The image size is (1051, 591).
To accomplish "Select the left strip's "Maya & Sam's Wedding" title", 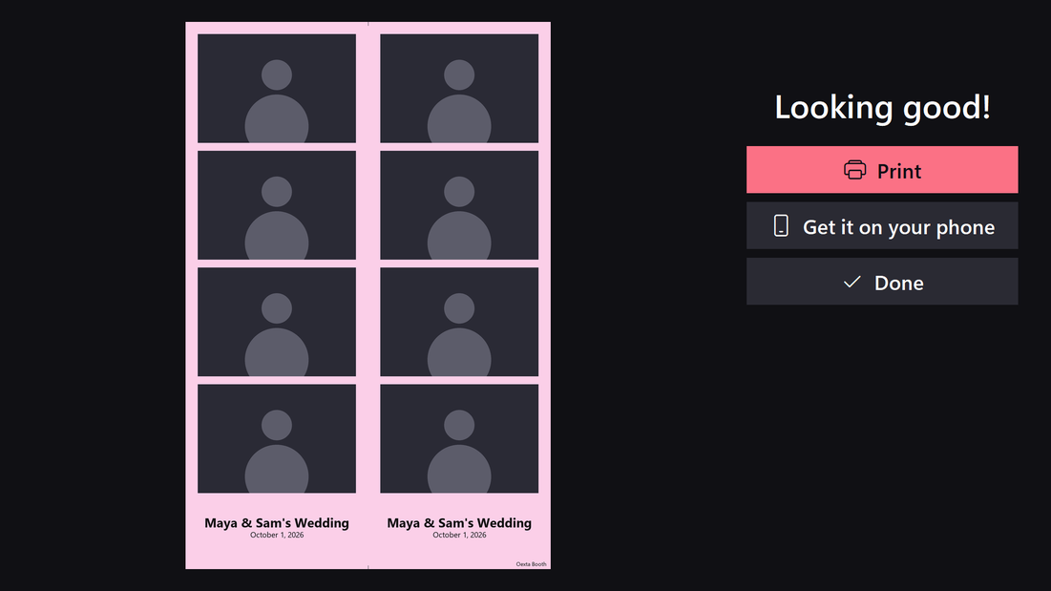I will [277, 522].
